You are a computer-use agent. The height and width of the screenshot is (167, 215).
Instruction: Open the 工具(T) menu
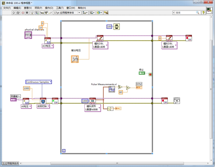60,8
